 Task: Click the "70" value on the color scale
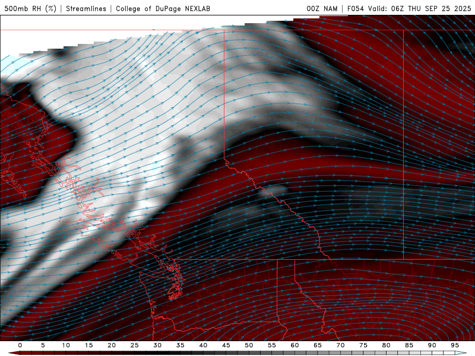tap(340, 345)
